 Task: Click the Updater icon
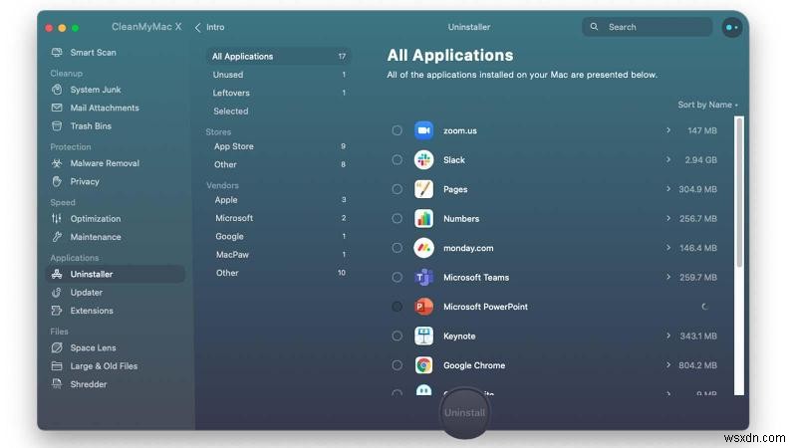pyautogui.click(x=57, y=292)
